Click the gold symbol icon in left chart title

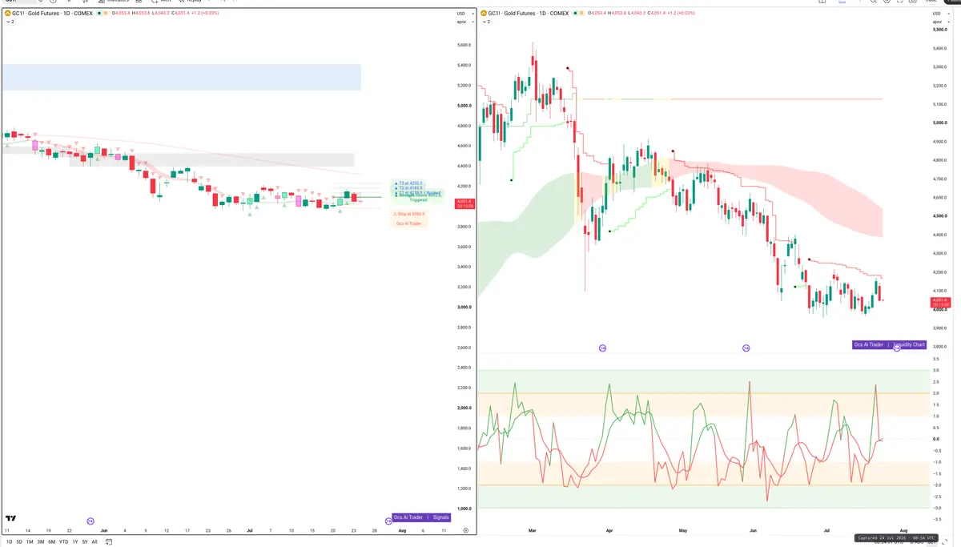[7, 13]
